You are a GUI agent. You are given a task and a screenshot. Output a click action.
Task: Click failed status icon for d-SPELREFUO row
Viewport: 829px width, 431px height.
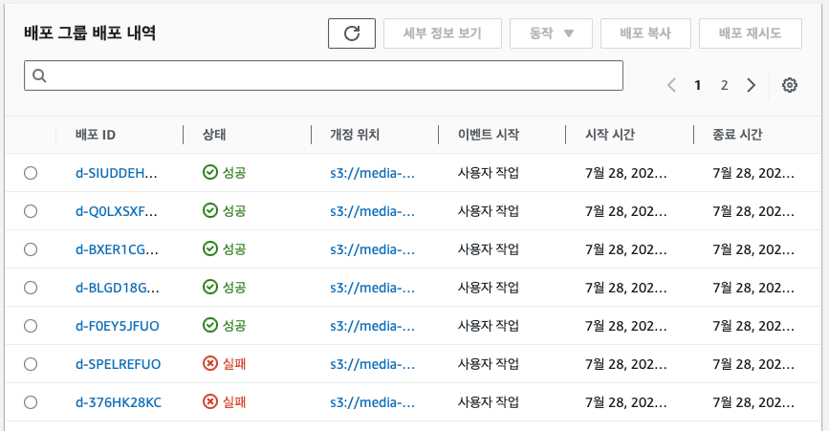210,363
